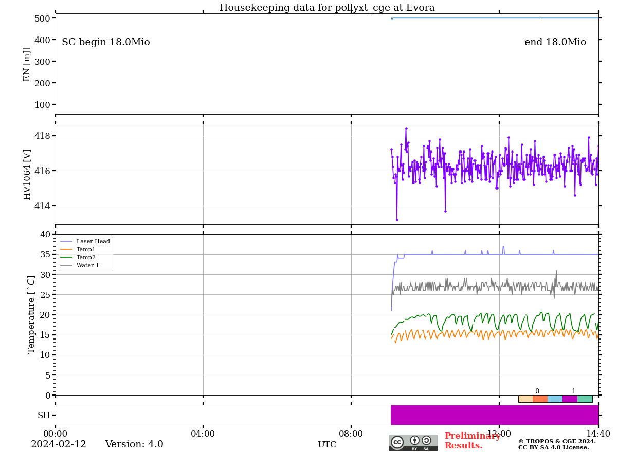617x452 pixels.
Task: Click the '300' tick on the EN axis
Action: tap(43, 62)
